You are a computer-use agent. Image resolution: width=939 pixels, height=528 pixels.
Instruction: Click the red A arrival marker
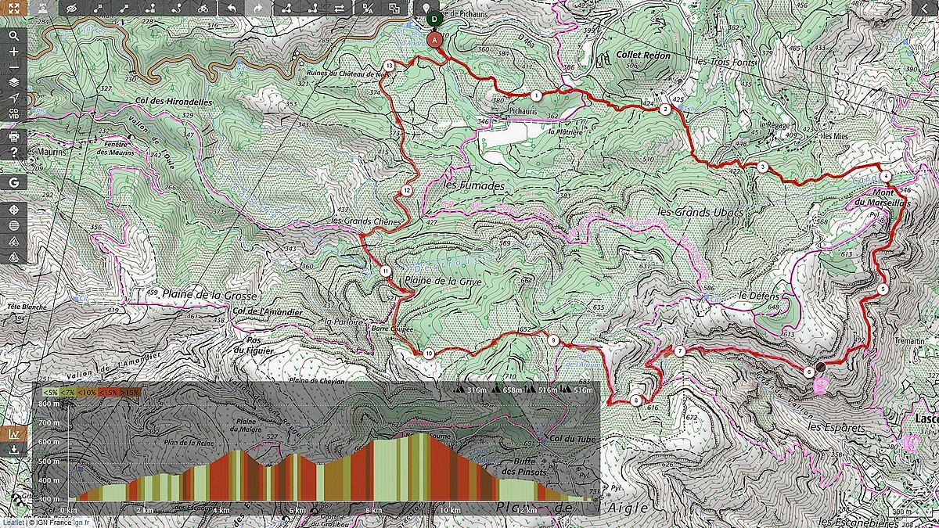[436, 40]
